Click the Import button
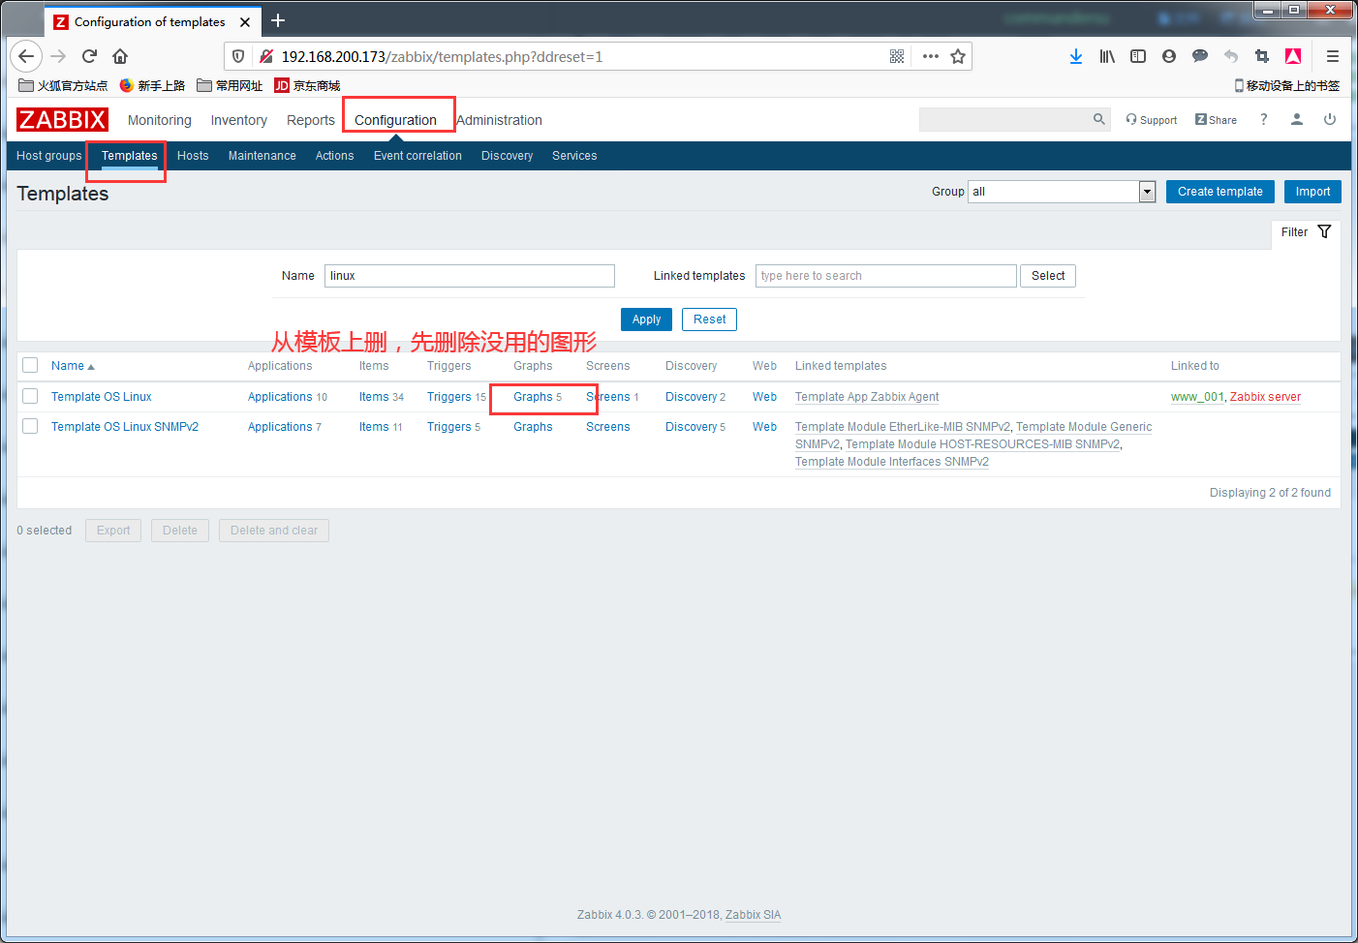Image resolution: width=1358 pixels, height=943 pixels. (1312, 192)
